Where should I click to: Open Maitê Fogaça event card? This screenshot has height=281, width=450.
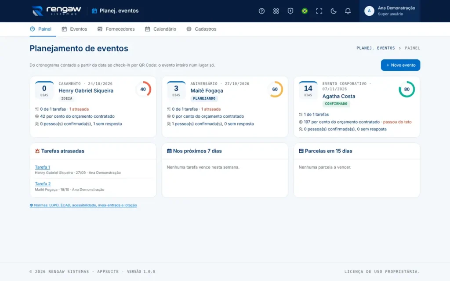(225, 107)
